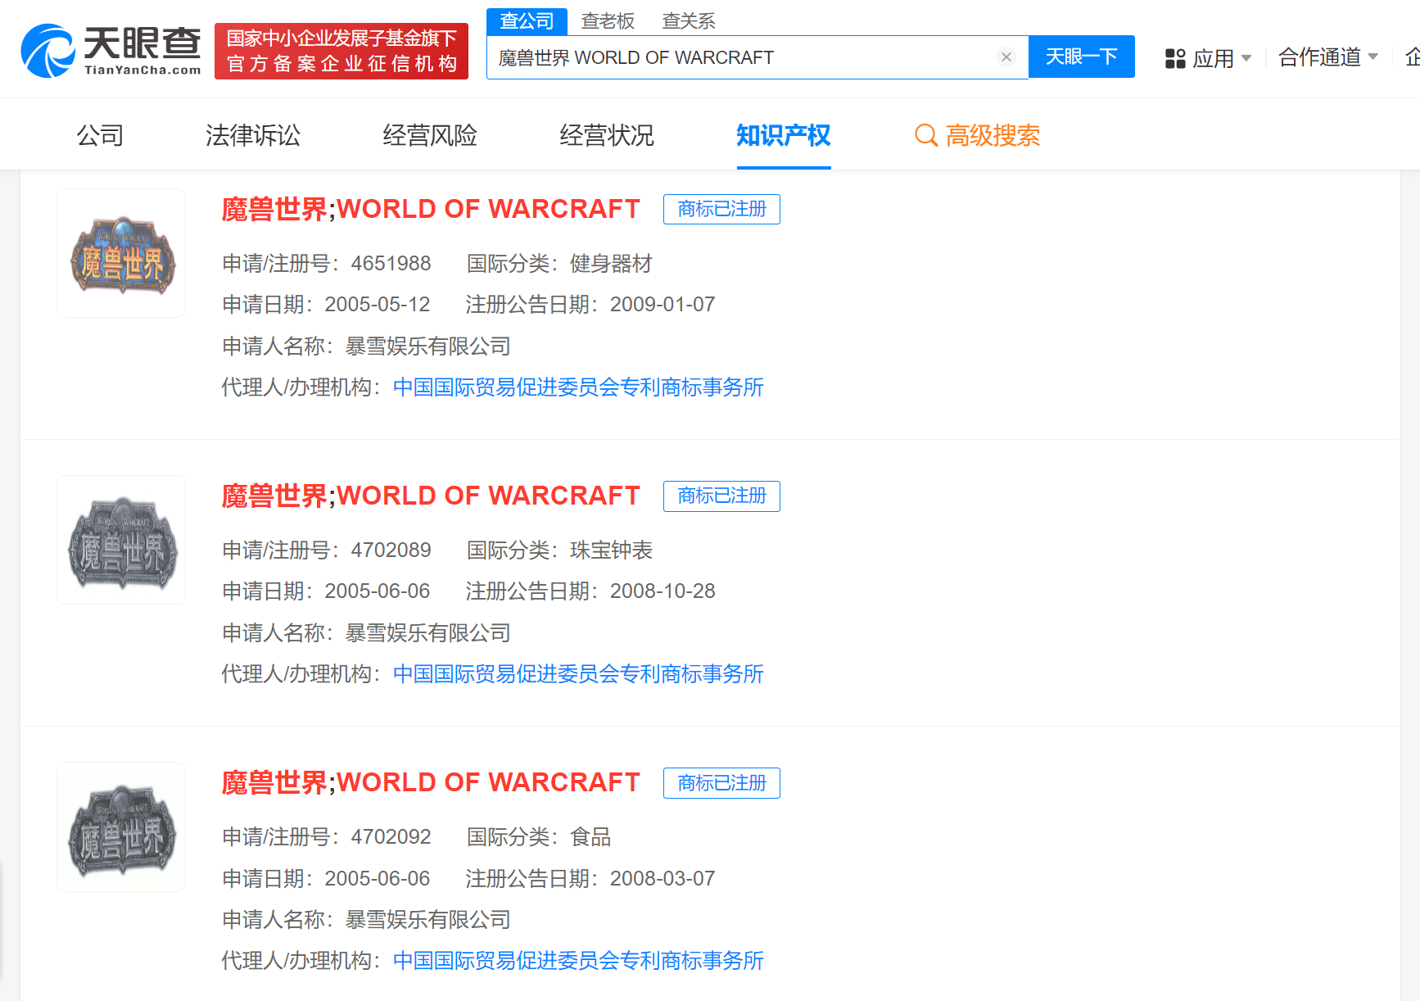
Task: Switch to the 查老板 search tab
Action: click(x=608, y=21)
